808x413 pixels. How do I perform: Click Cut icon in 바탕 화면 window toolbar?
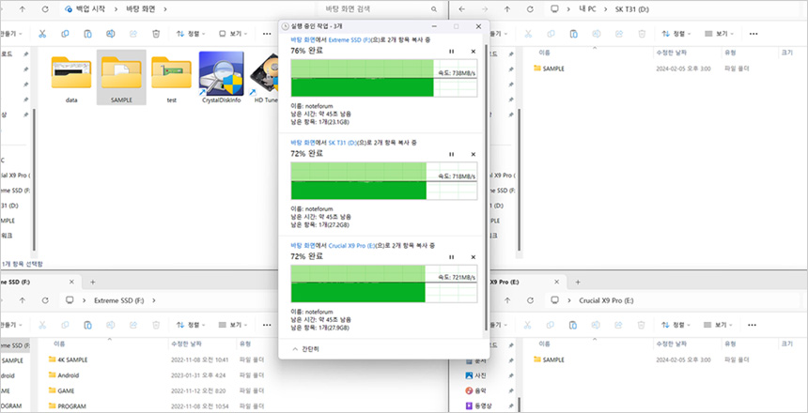42,34
